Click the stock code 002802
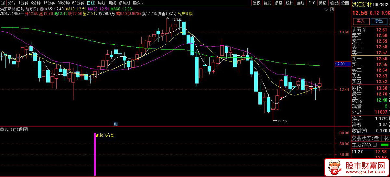The height and width of the screenshot is (177, 390). pos(381,4)
